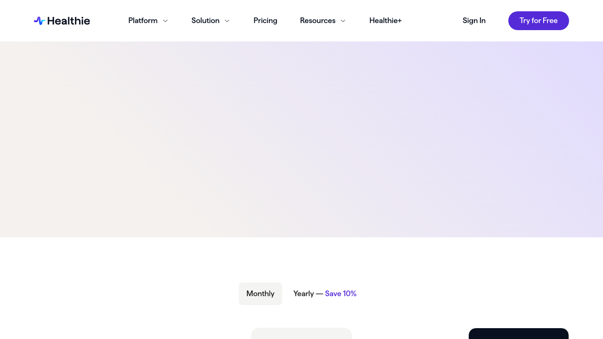Open the Healthie+ navigation link
The image size is (603, 339).
point(385,21)
